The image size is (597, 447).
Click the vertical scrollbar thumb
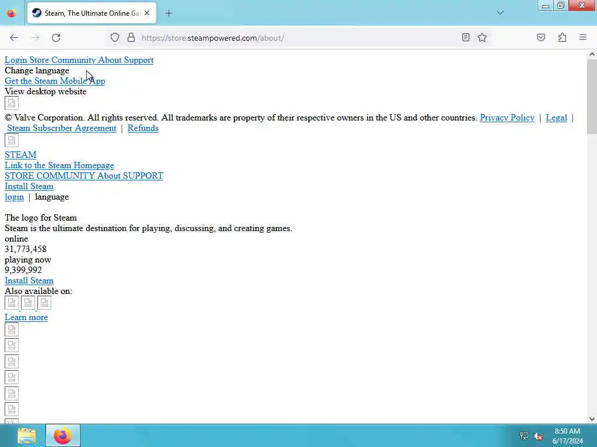coord(592,97)
